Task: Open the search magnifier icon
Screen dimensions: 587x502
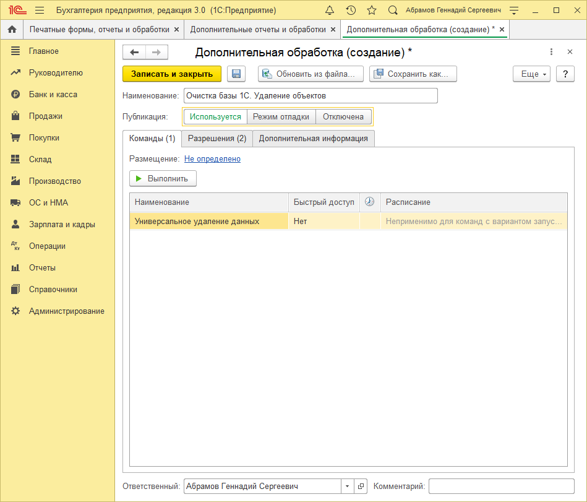Action: [x=393, y=11]
